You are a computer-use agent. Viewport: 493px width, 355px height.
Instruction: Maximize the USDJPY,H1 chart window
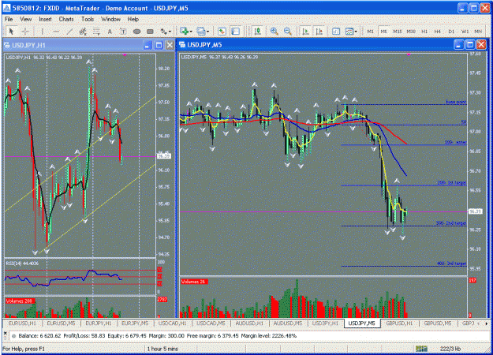click(x=159, y=45)
